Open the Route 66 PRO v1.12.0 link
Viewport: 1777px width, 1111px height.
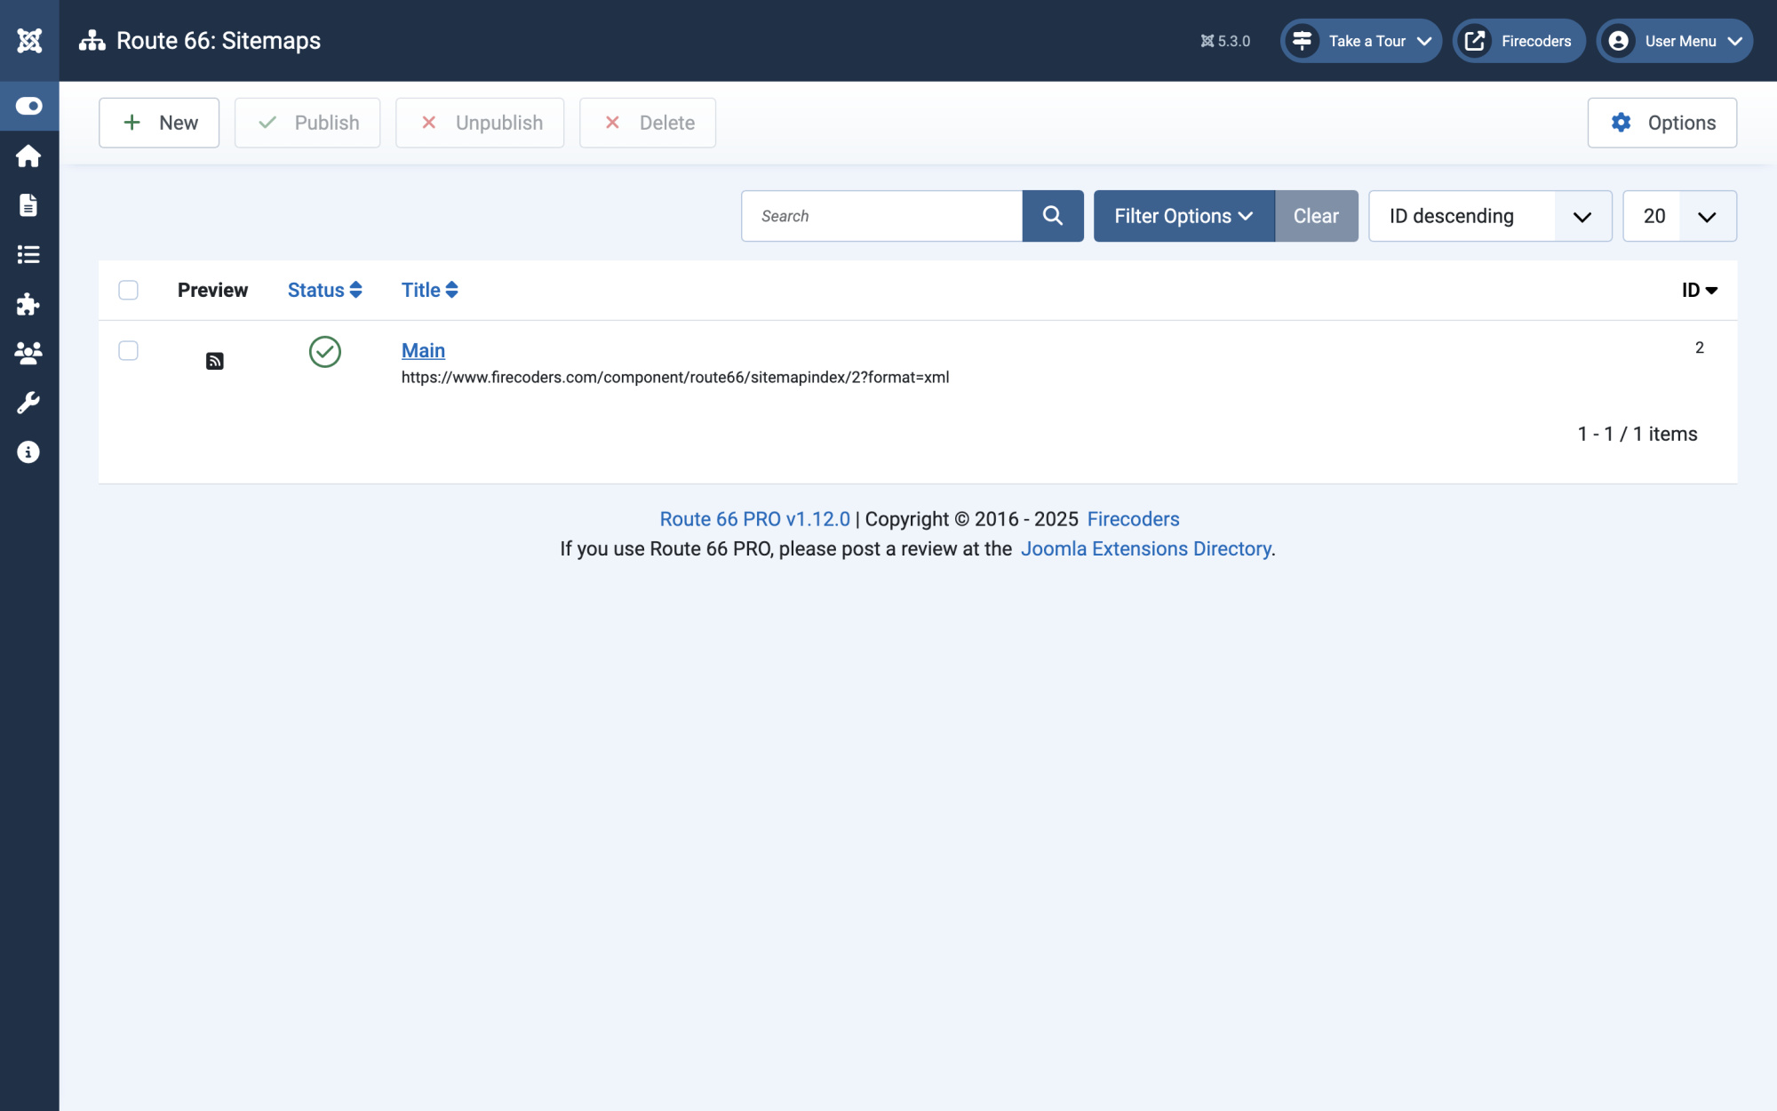(754, 519)
